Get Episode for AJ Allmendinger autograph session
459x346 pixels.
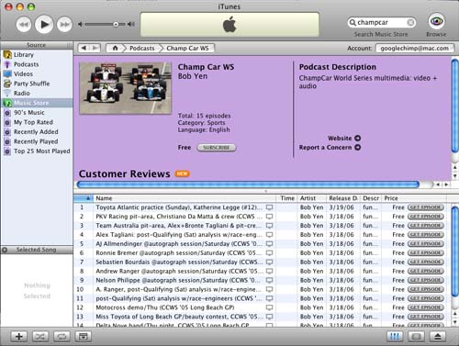[x=426, y=244]
